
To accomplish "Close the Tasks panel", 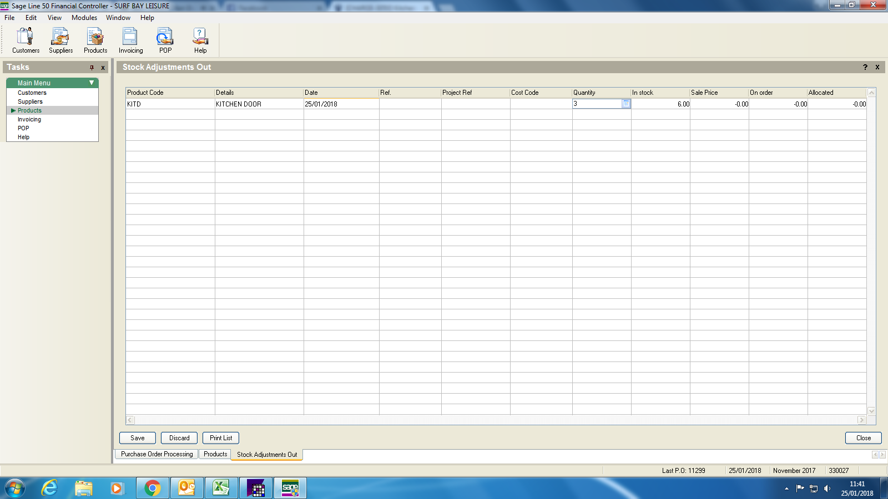I will pos(103,68).
